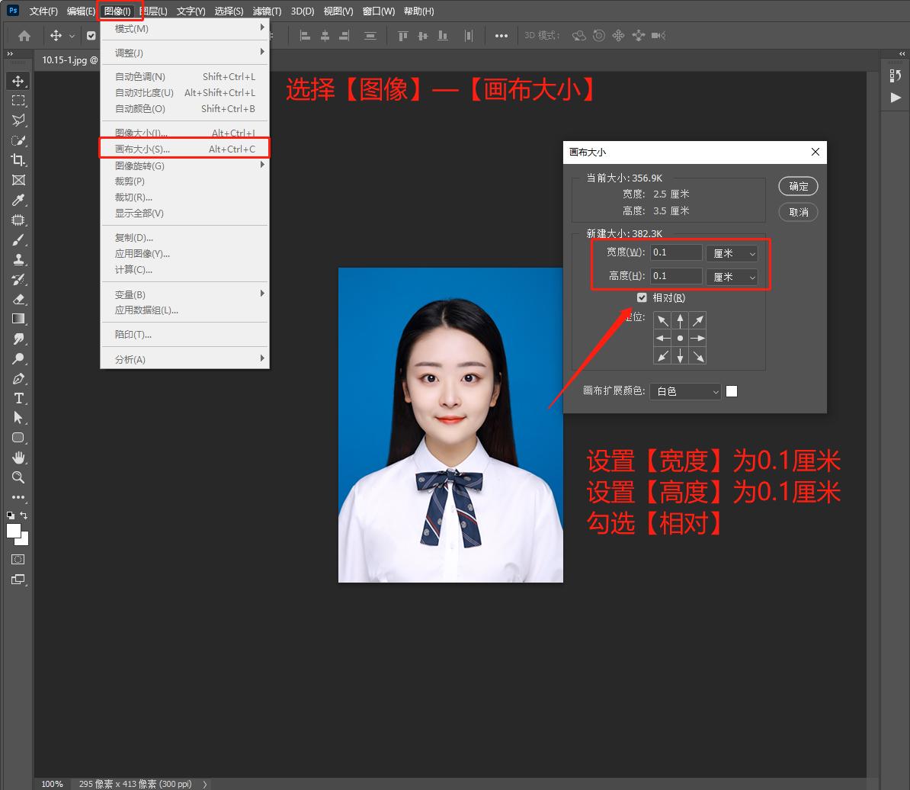Viewport: 910px width, 790px height.
Task: Click the 宽度 width input field
Action: click(676, 252)
